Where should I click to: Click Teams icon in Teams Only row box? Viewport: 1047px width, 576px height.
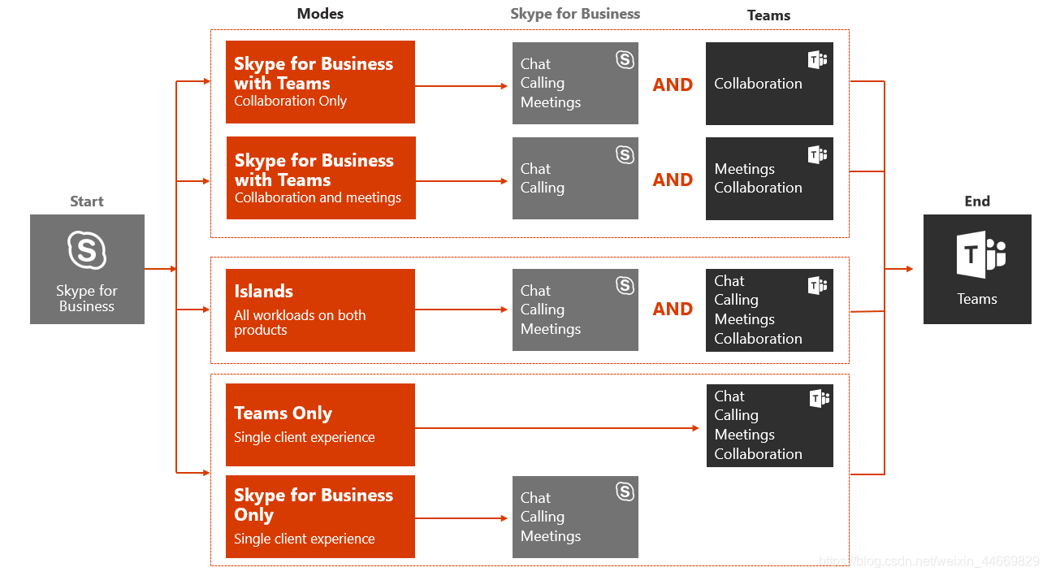pyautogui.click(x=819, y=398)
